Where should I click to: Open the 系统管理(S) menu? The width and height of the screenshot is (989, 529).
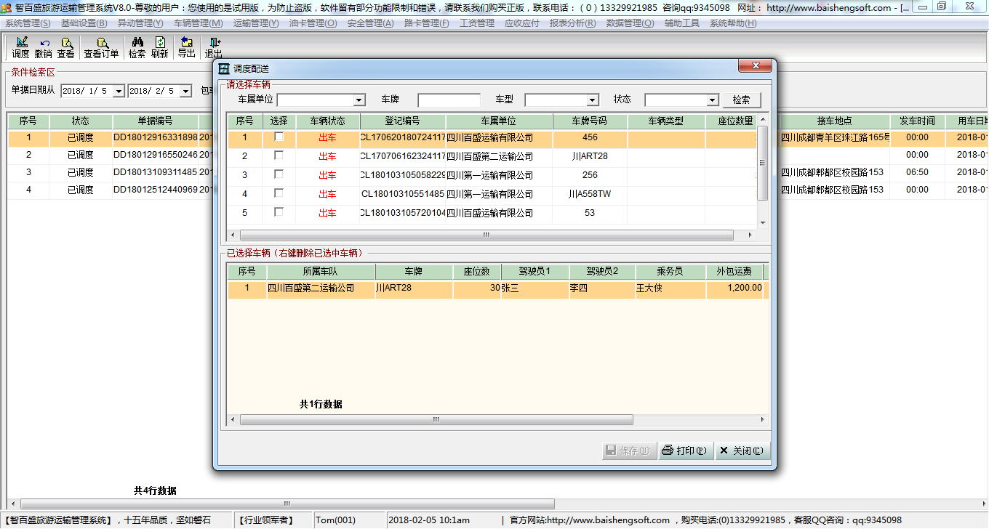[x=28, y=23]
